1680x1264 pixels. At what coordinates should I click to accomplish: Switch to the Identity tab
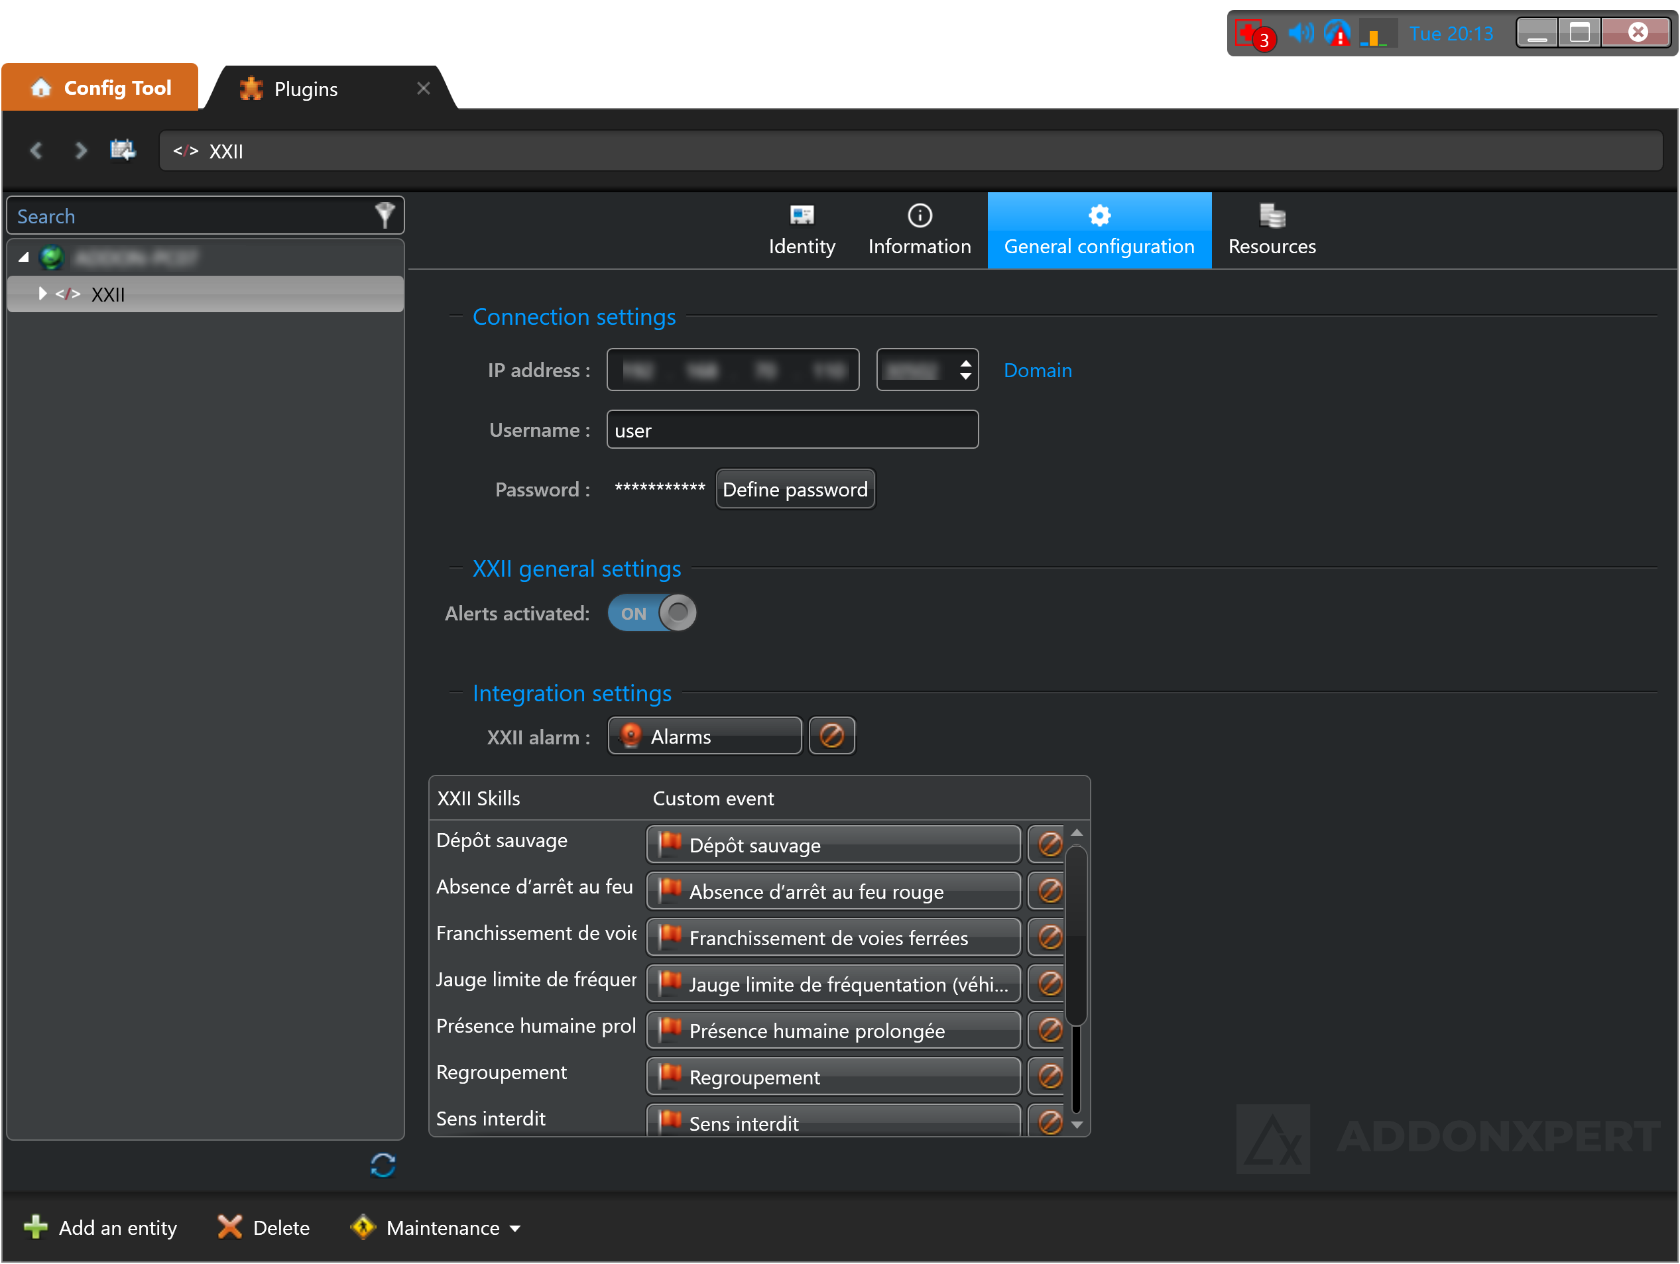point(802,231)
